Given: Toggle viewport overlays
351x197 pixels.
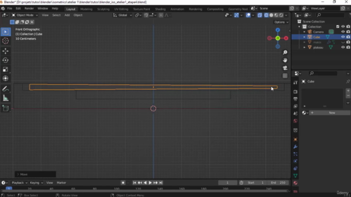Looking at the screenshot, I should [248, 15].
